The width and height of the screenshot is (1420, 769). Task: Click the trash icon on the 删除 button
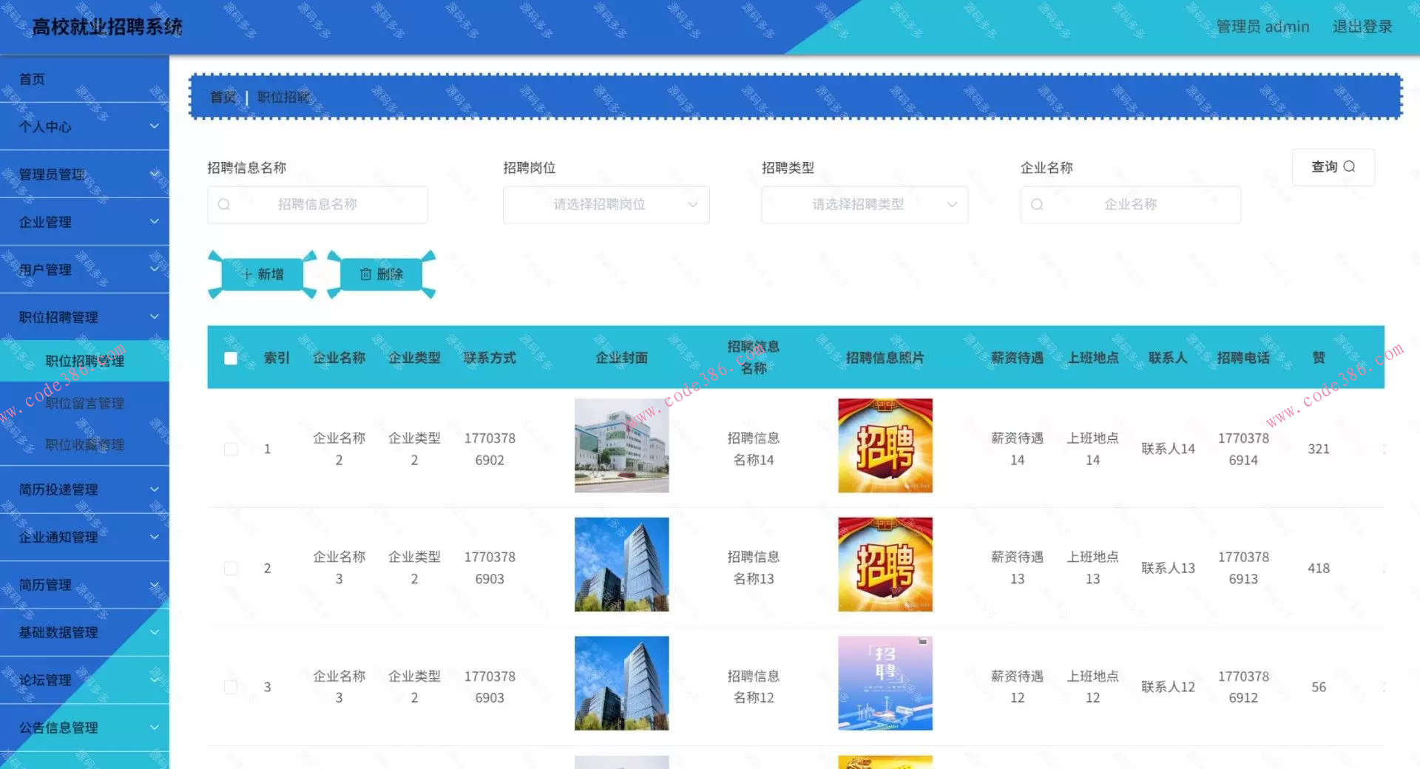pyautogui.click(x=364, y=274)
